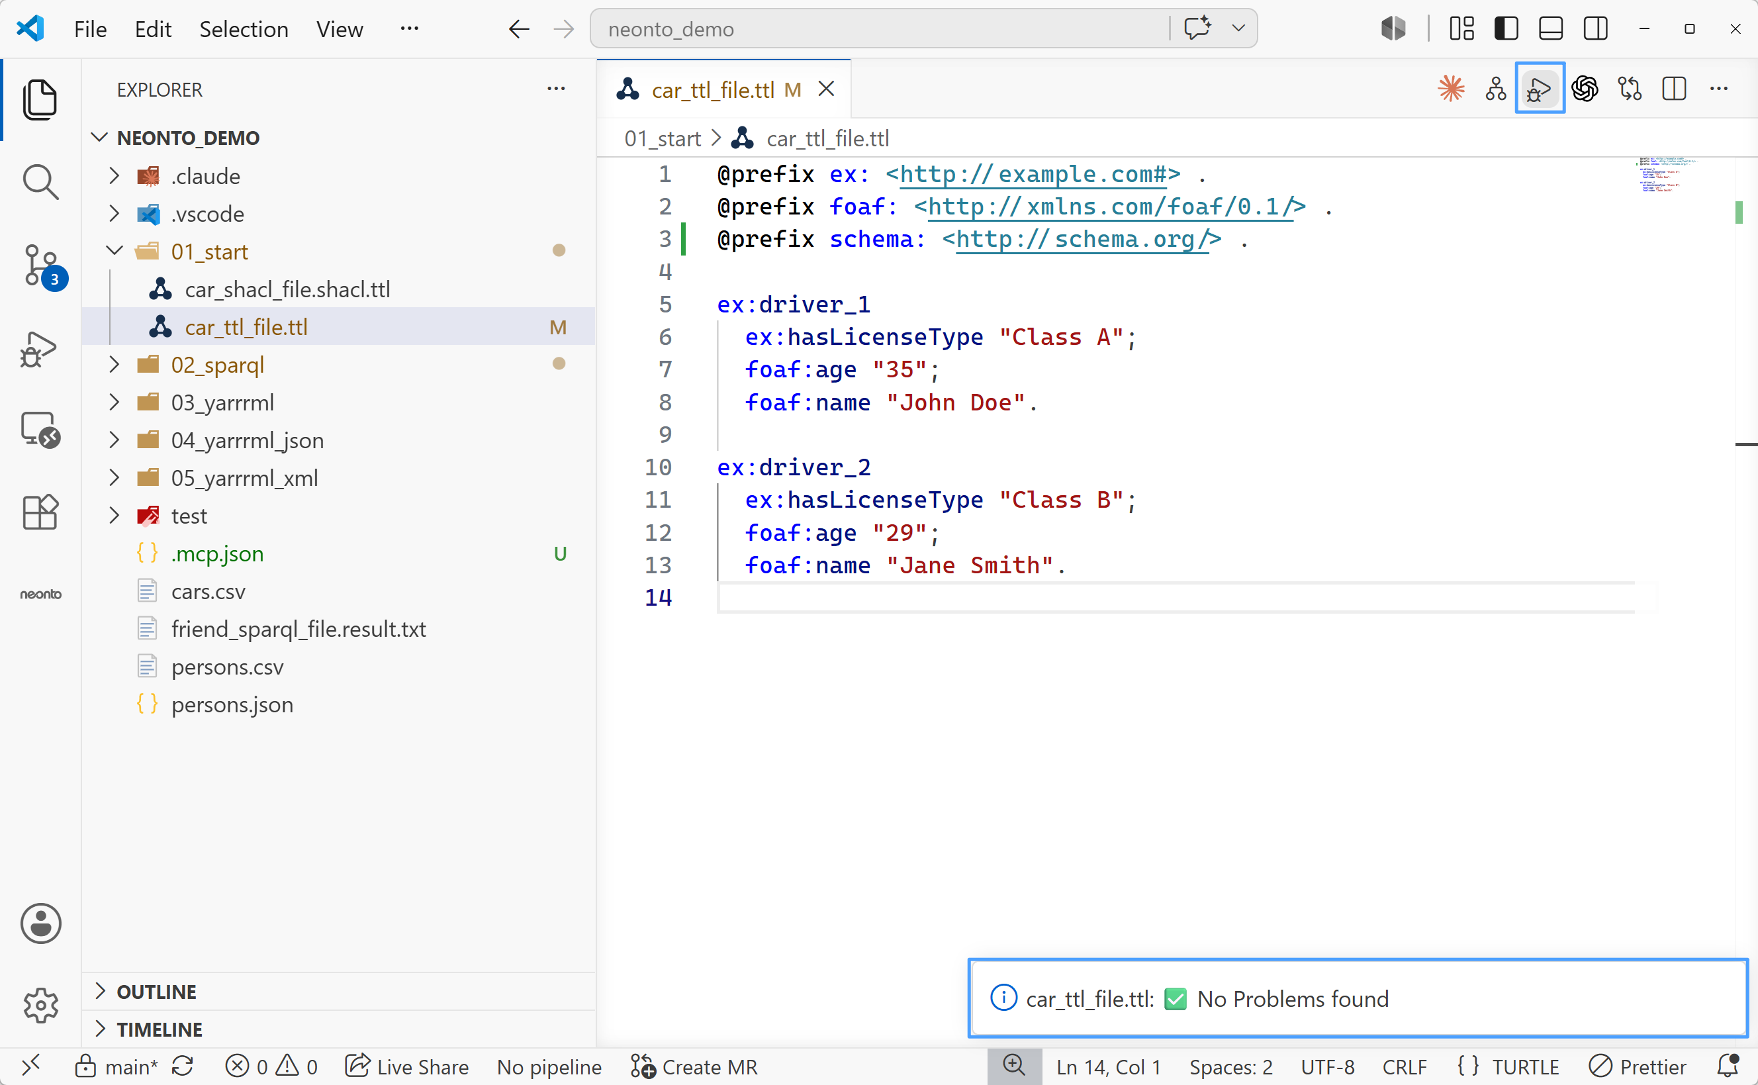Toggle the bottom Panel
The image size is (1758, 1085).
[1551, 28]
